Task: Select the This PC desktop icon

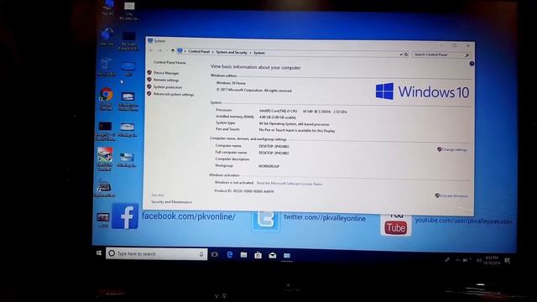Action: [x=108, y=8]
